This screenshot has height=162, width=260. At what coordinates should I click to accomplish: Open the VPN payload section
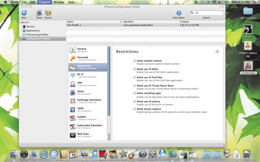click(x=88, y=84)
